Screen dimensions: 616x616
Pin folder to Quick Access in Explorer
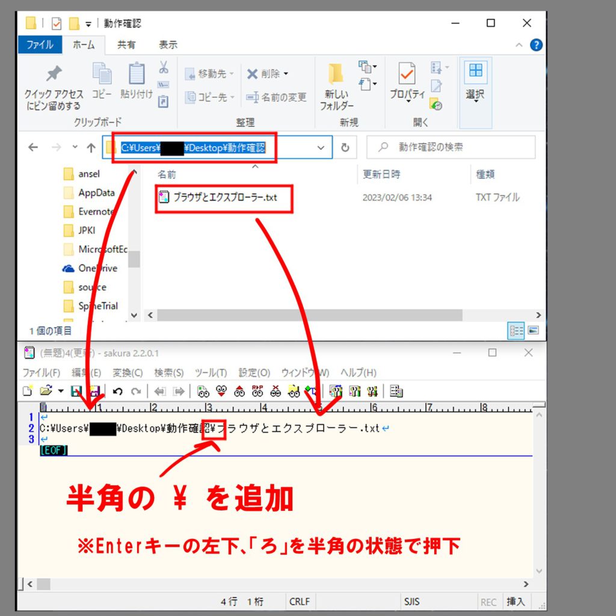point(54,87)
